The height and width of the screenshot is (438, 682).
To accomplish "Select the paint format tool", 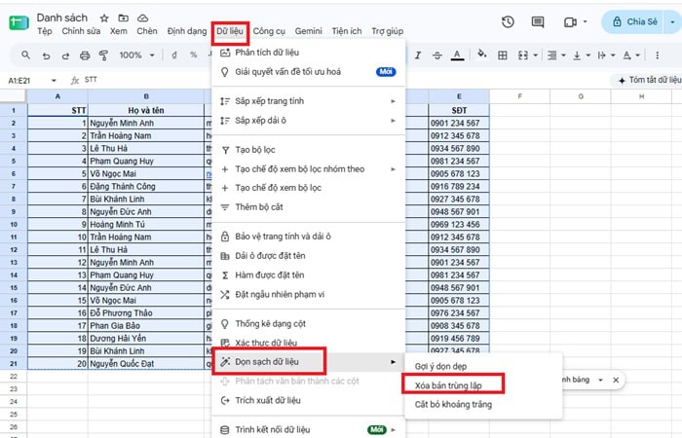I will click(x=103, y=55).
